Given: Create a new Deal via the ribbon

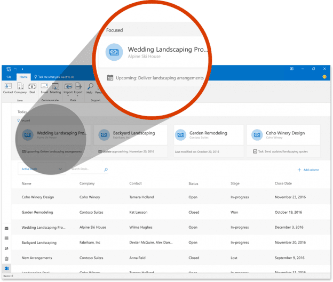Looking at the screenshot, I should [x=32, y=88].
